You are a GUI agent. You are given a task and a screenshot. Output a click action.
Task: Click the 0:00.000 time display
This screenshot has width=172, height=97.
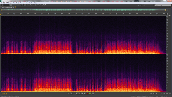tap(4, 93)
